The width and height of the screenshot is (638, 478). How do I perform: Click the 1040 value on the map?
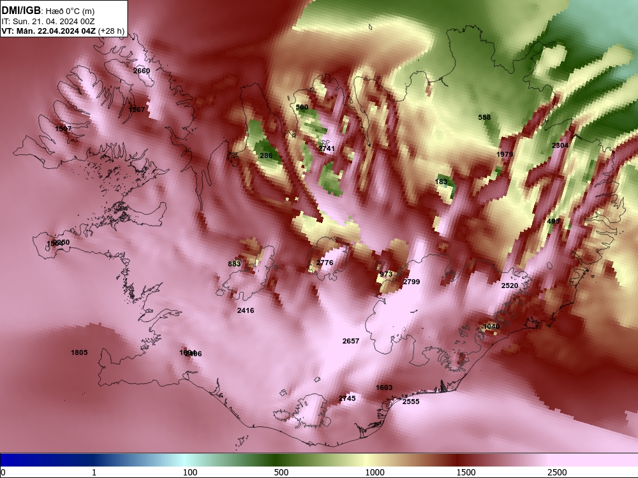(x=491, y=327)
